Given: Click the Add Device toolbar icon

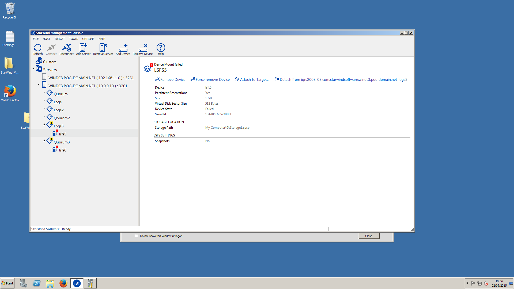Looking at the screenshot, I should pyautogui.click(x=123, y=49).
